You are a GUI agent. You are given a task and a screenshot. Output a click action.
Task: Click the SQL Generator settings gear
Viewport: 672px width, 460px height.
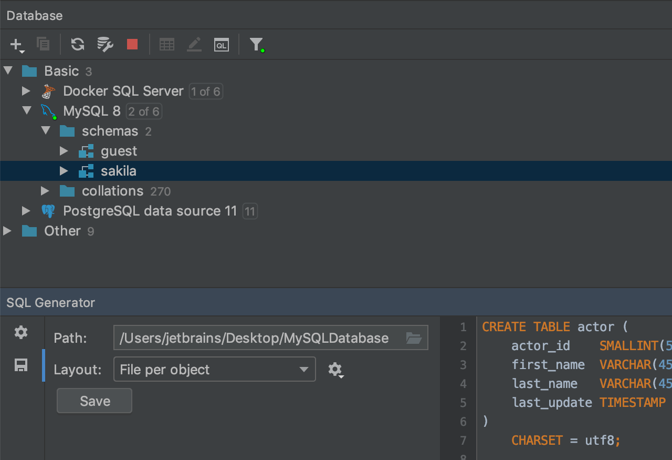21,332
